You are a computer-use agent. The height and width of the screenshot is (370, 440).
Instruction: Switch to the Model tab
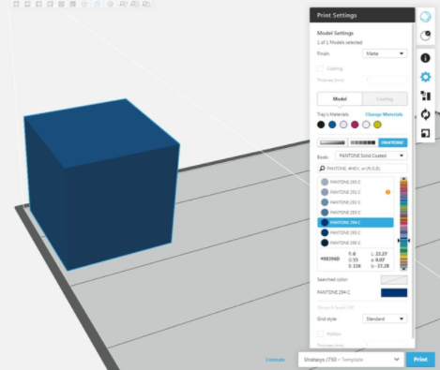[x=340, y=98]
